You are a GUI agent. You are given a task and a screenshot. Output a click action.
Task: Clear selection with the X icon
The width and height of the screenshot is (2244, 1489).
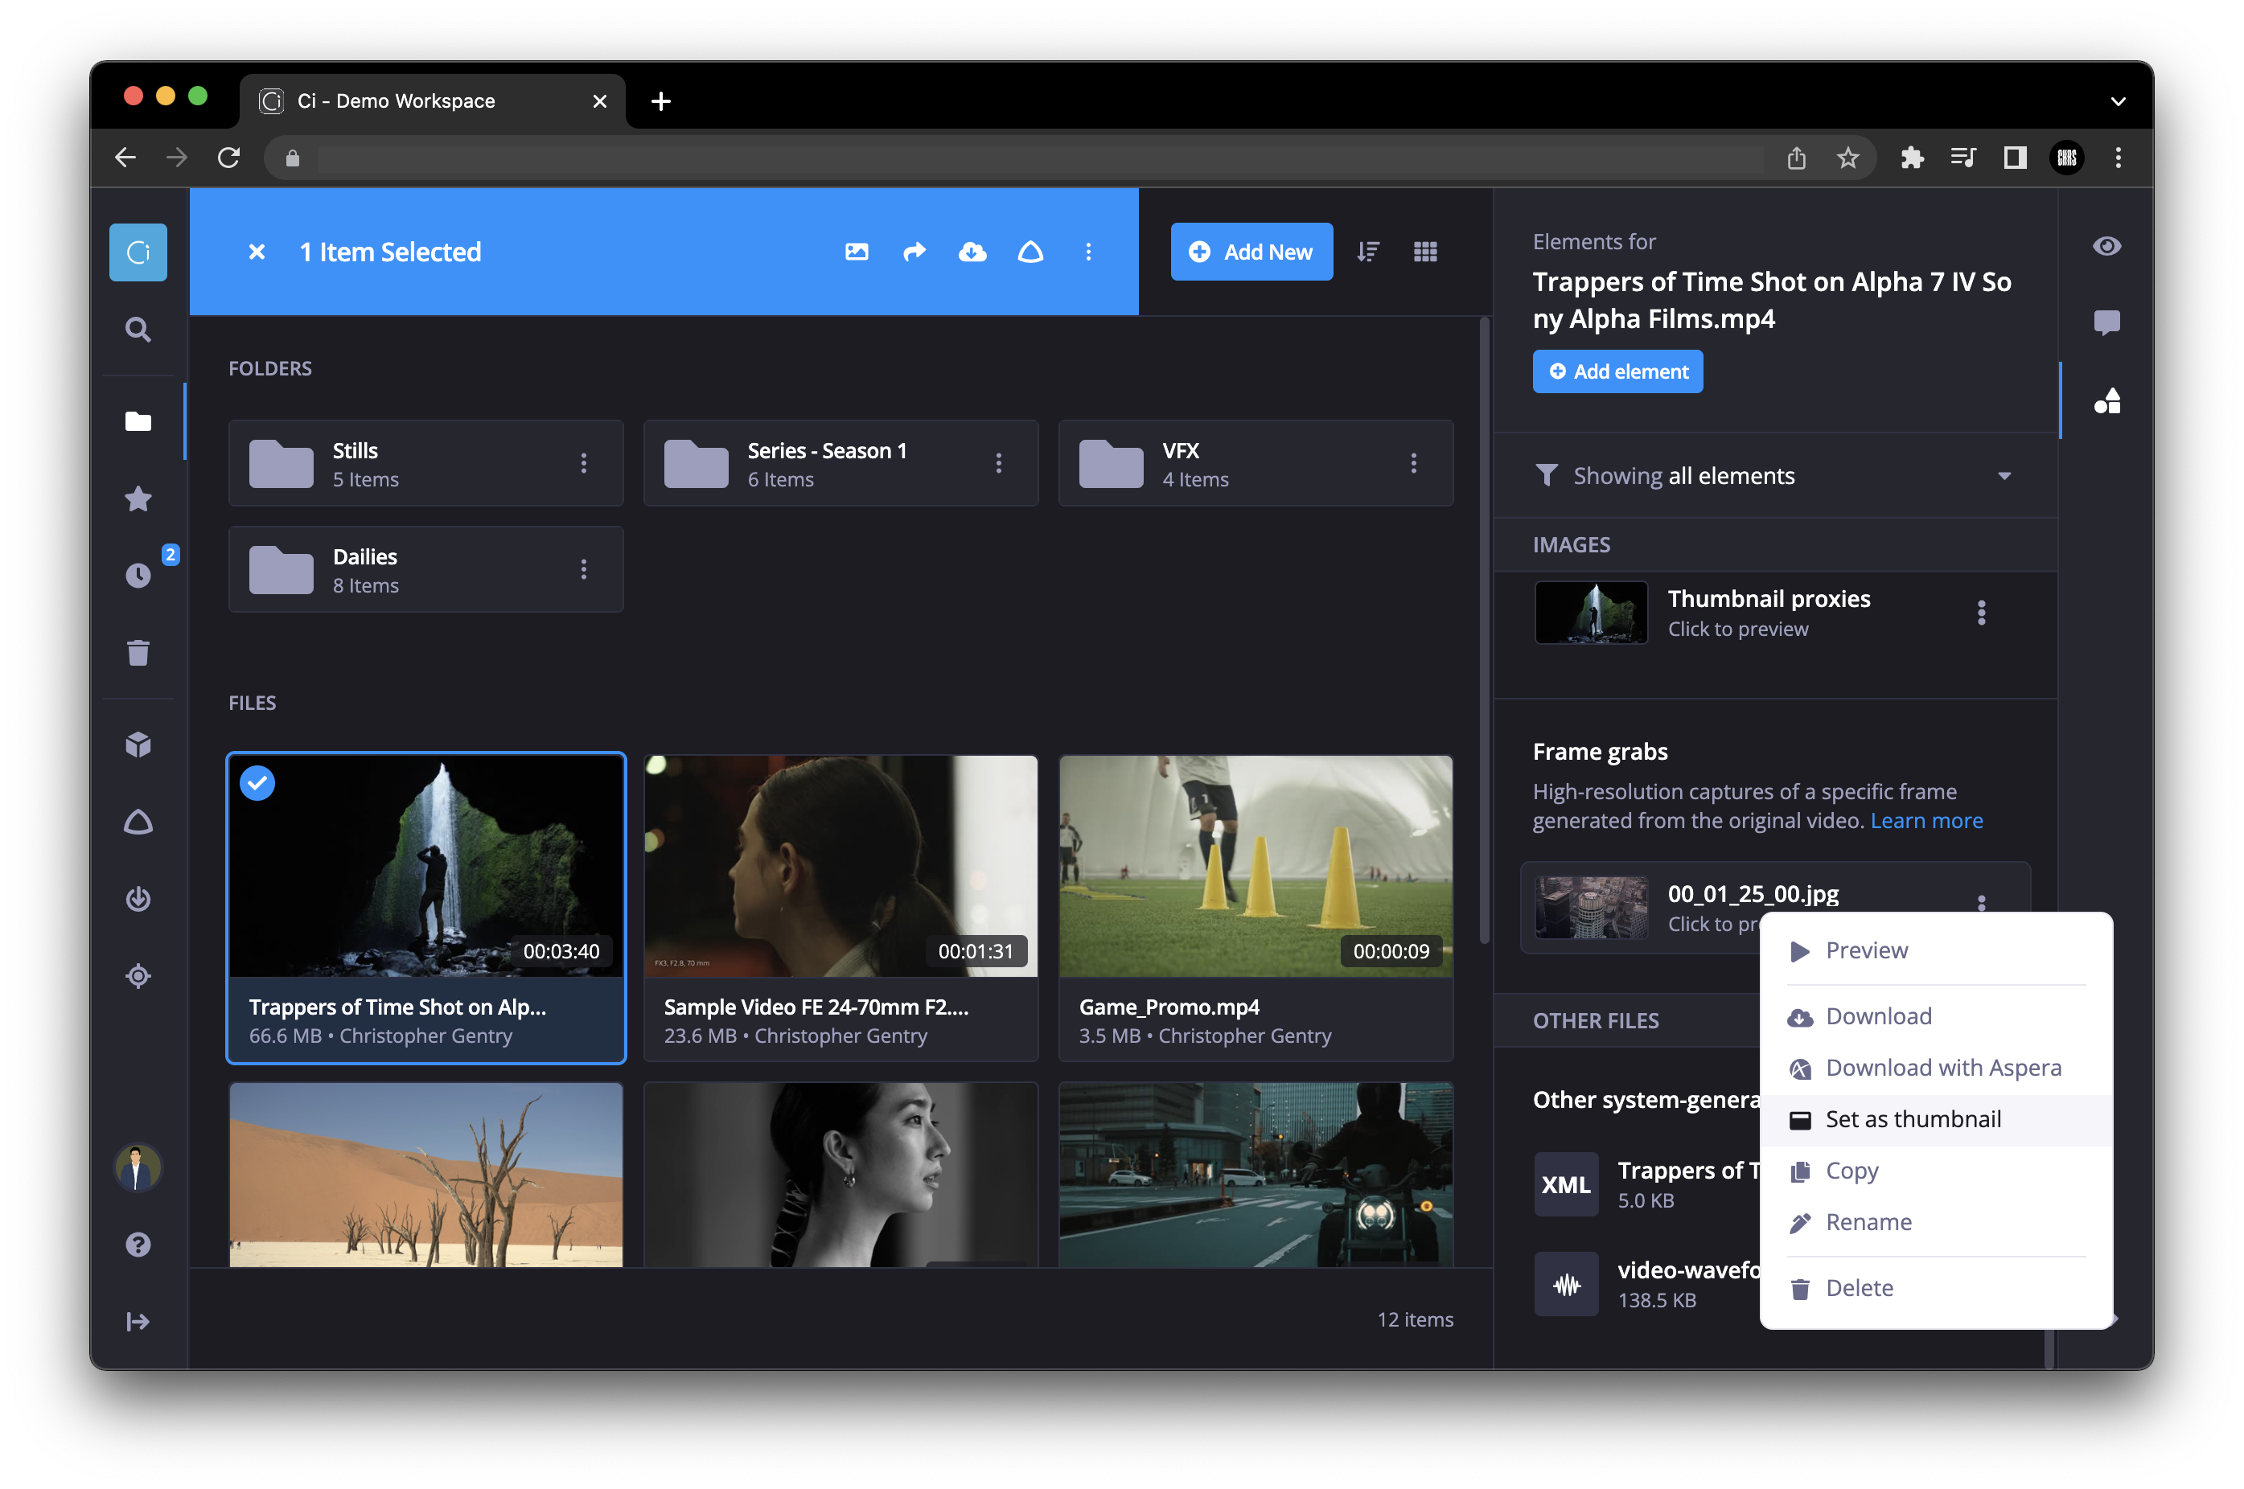(x=257, y=252)
